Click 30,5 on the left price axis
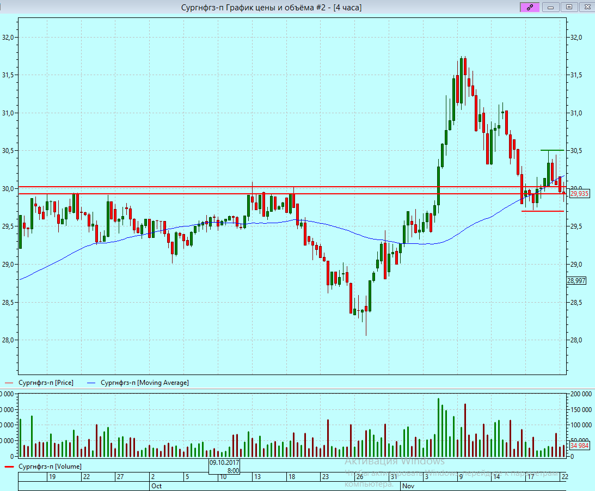 pos(8,151)
